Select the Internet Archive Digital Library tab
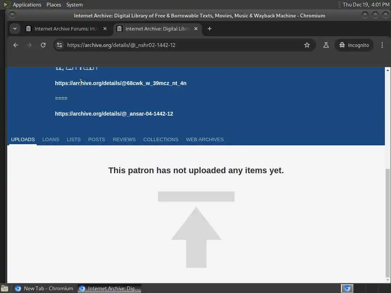This screenshot has width=391, height=293. [x=157, y=29]
